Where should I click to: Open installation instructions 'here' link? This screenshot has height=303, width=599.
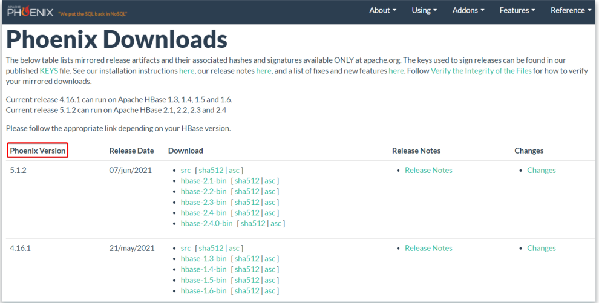coord(186,71)
